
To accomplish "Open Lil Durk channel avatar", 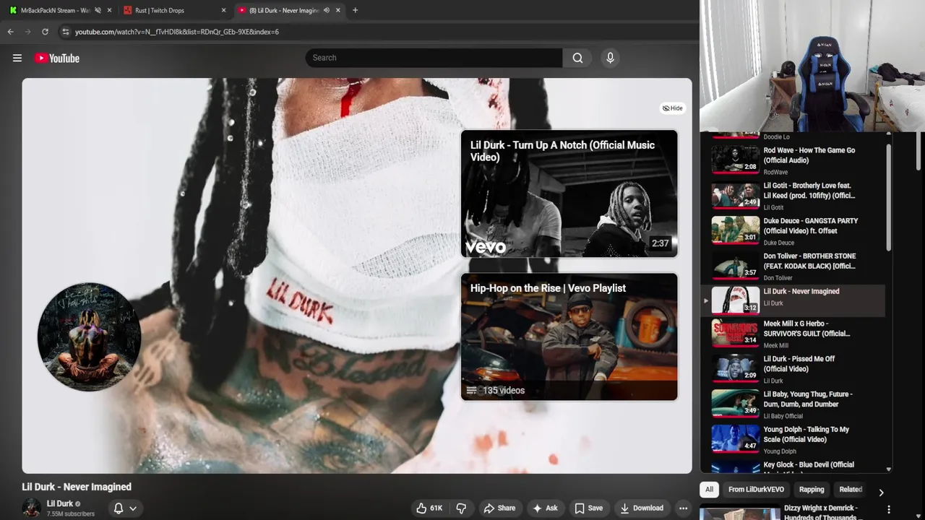I will pos(32,508).
